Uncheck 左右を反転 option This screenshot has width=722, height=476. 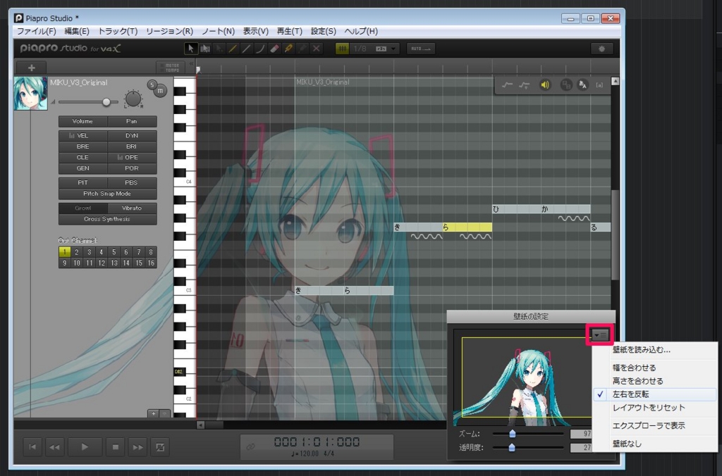630,394
